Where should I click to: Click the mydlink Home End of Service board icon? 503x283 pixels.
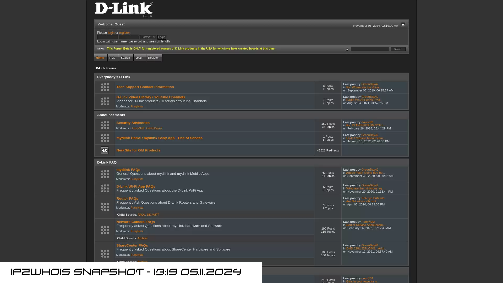pos(105,138)
